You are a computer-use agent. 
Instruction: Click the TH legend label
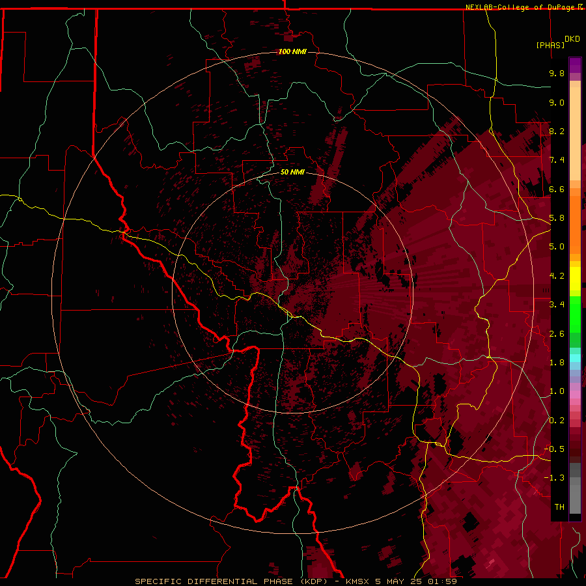click(559, 507)
